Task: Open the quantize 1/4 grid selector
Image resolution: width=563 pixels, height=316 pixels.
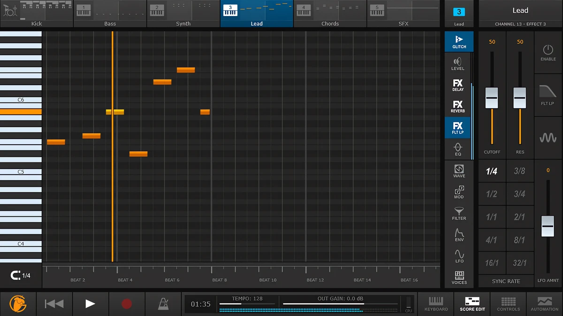Action: (21, 276)
